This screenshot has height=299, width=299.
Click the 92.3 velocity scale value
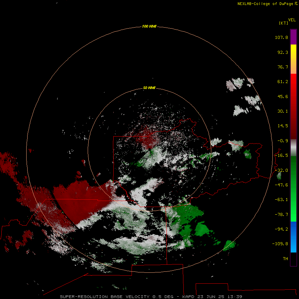283,52
